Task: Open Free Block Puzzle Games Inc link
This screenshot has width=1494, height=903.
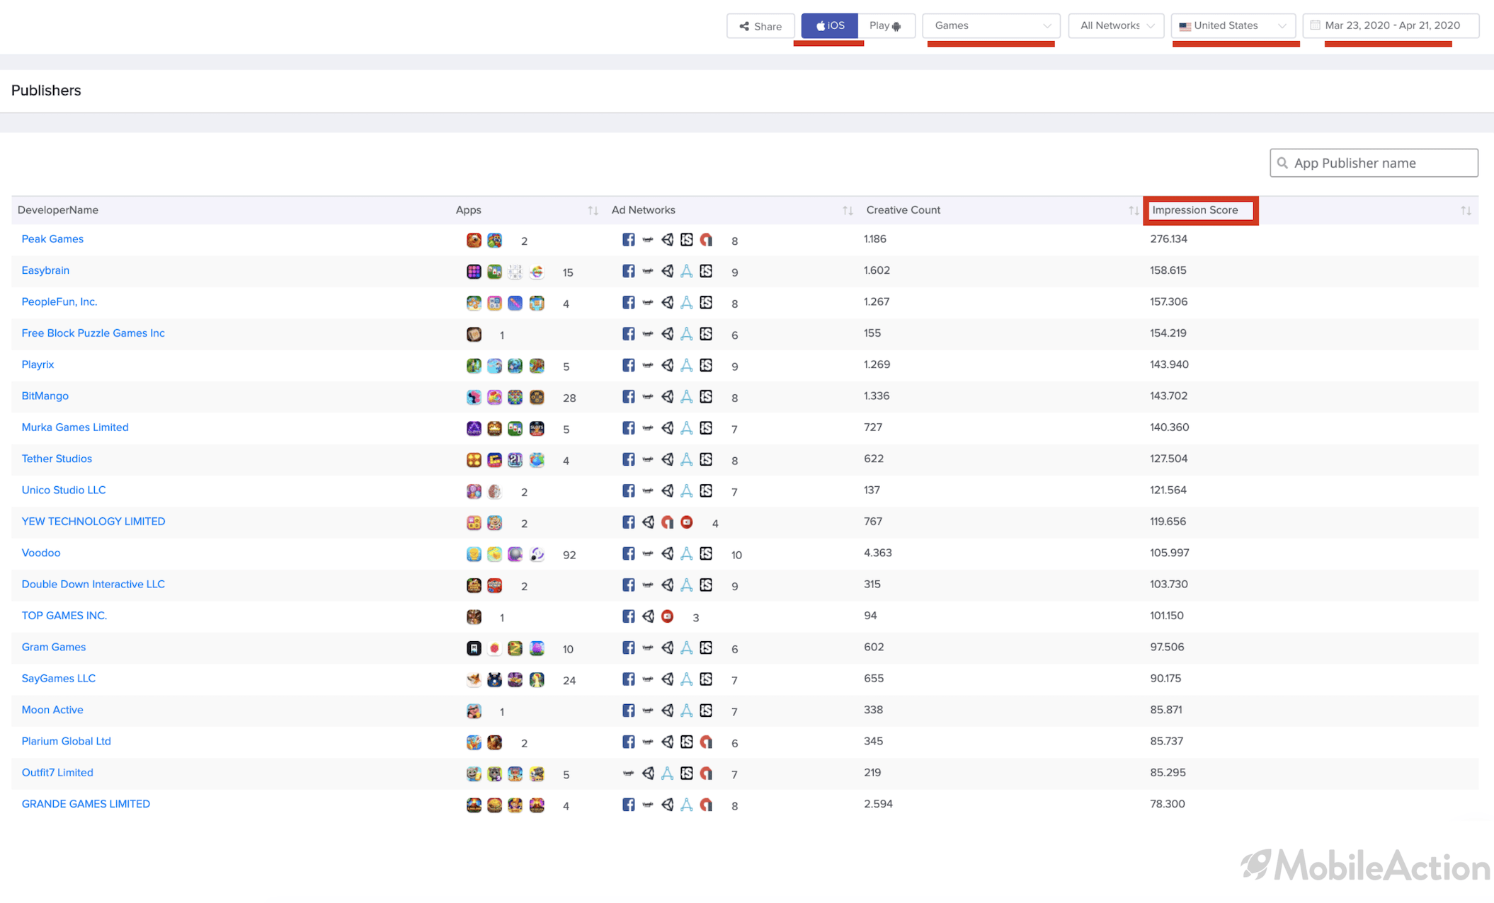Action: pos(93,333)
